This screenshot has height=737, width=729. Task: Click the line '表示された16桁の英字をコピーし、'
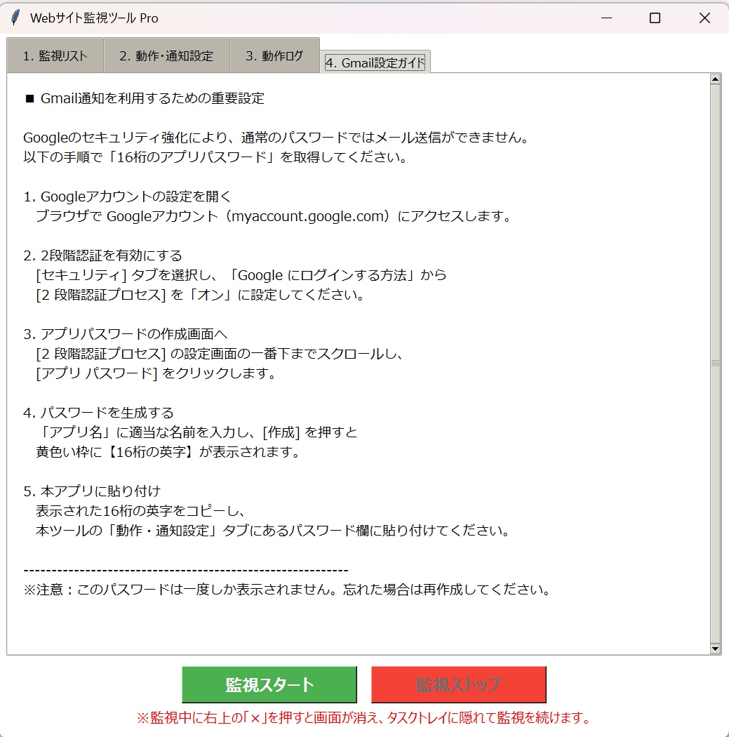[x=140, y=511]
